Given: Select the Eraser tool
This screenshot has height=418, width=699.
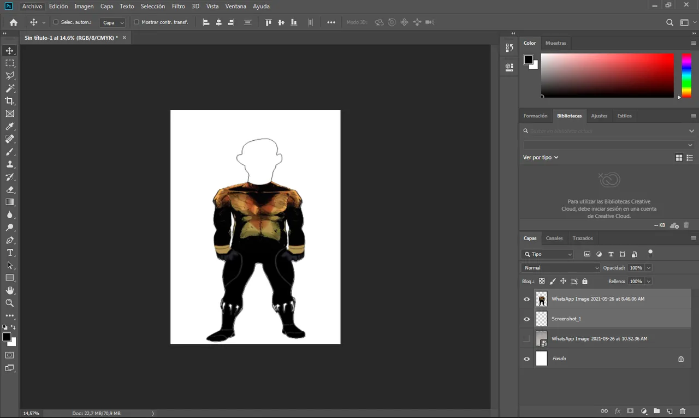Looking at the screenshot, I should [x=10, y=189].
